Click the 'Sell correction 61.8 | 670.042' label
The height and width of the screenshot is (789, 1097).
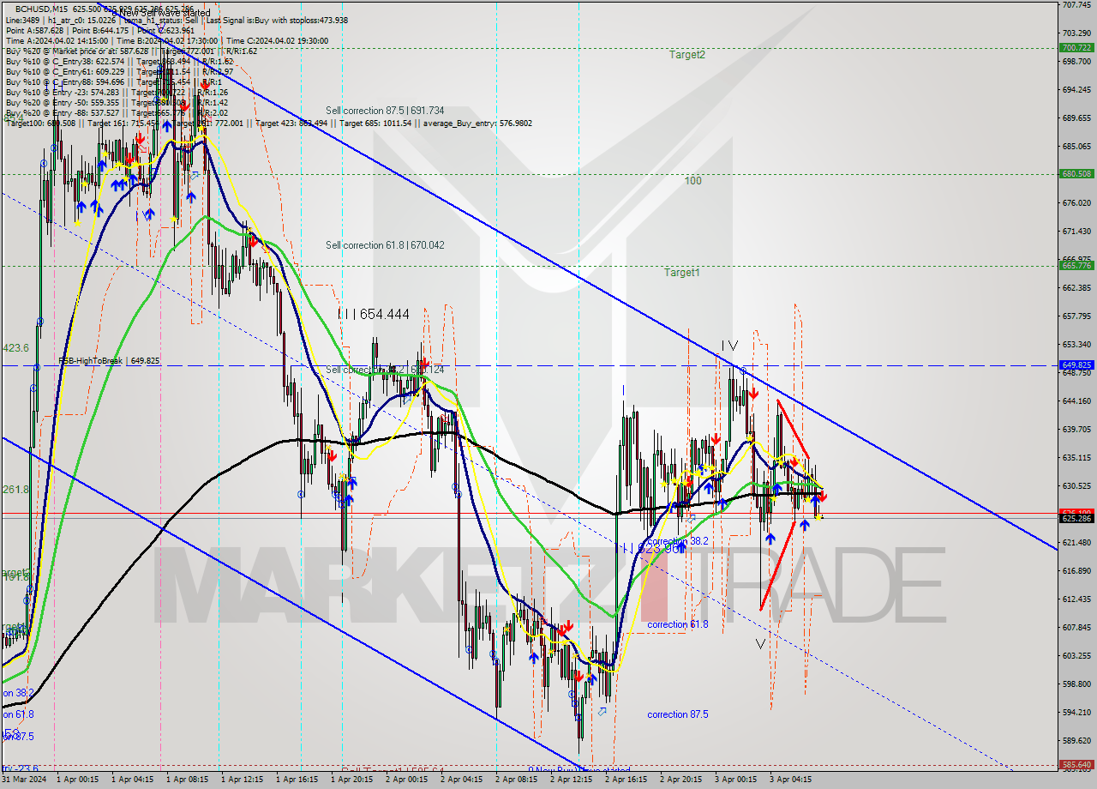(385, 245)
